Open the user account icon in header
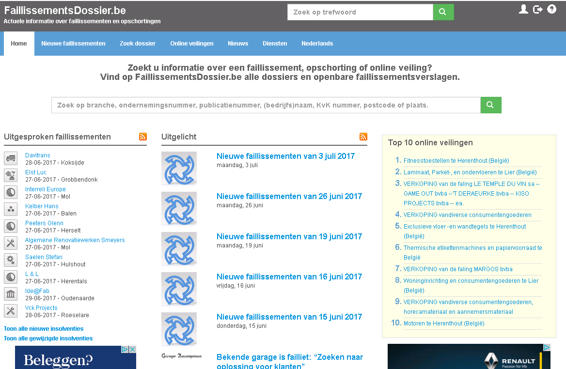The height and width of the screenshot is (369, 566). 523,9
